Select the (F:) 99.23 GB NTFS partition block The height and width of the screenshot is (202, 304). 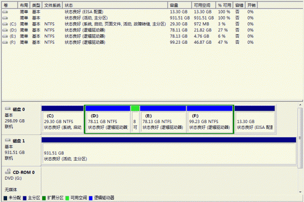pyautogui.click(x=209, y=119)
